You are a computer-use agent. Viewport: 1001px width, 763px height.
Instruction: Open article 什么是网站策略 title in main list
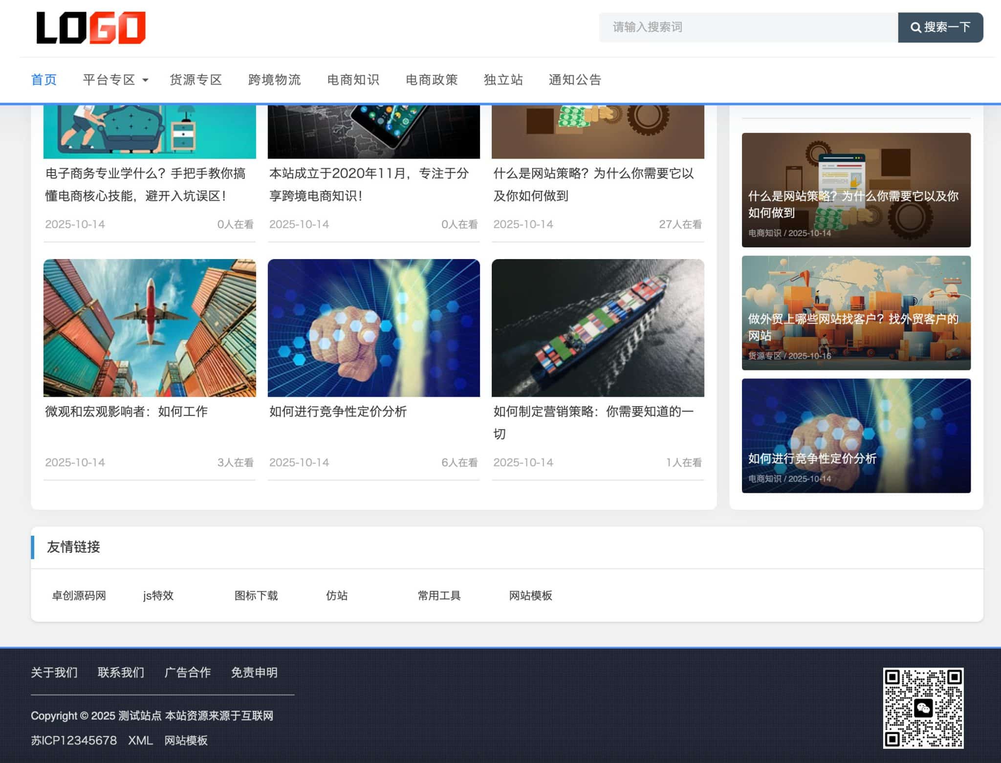(593, 185)
